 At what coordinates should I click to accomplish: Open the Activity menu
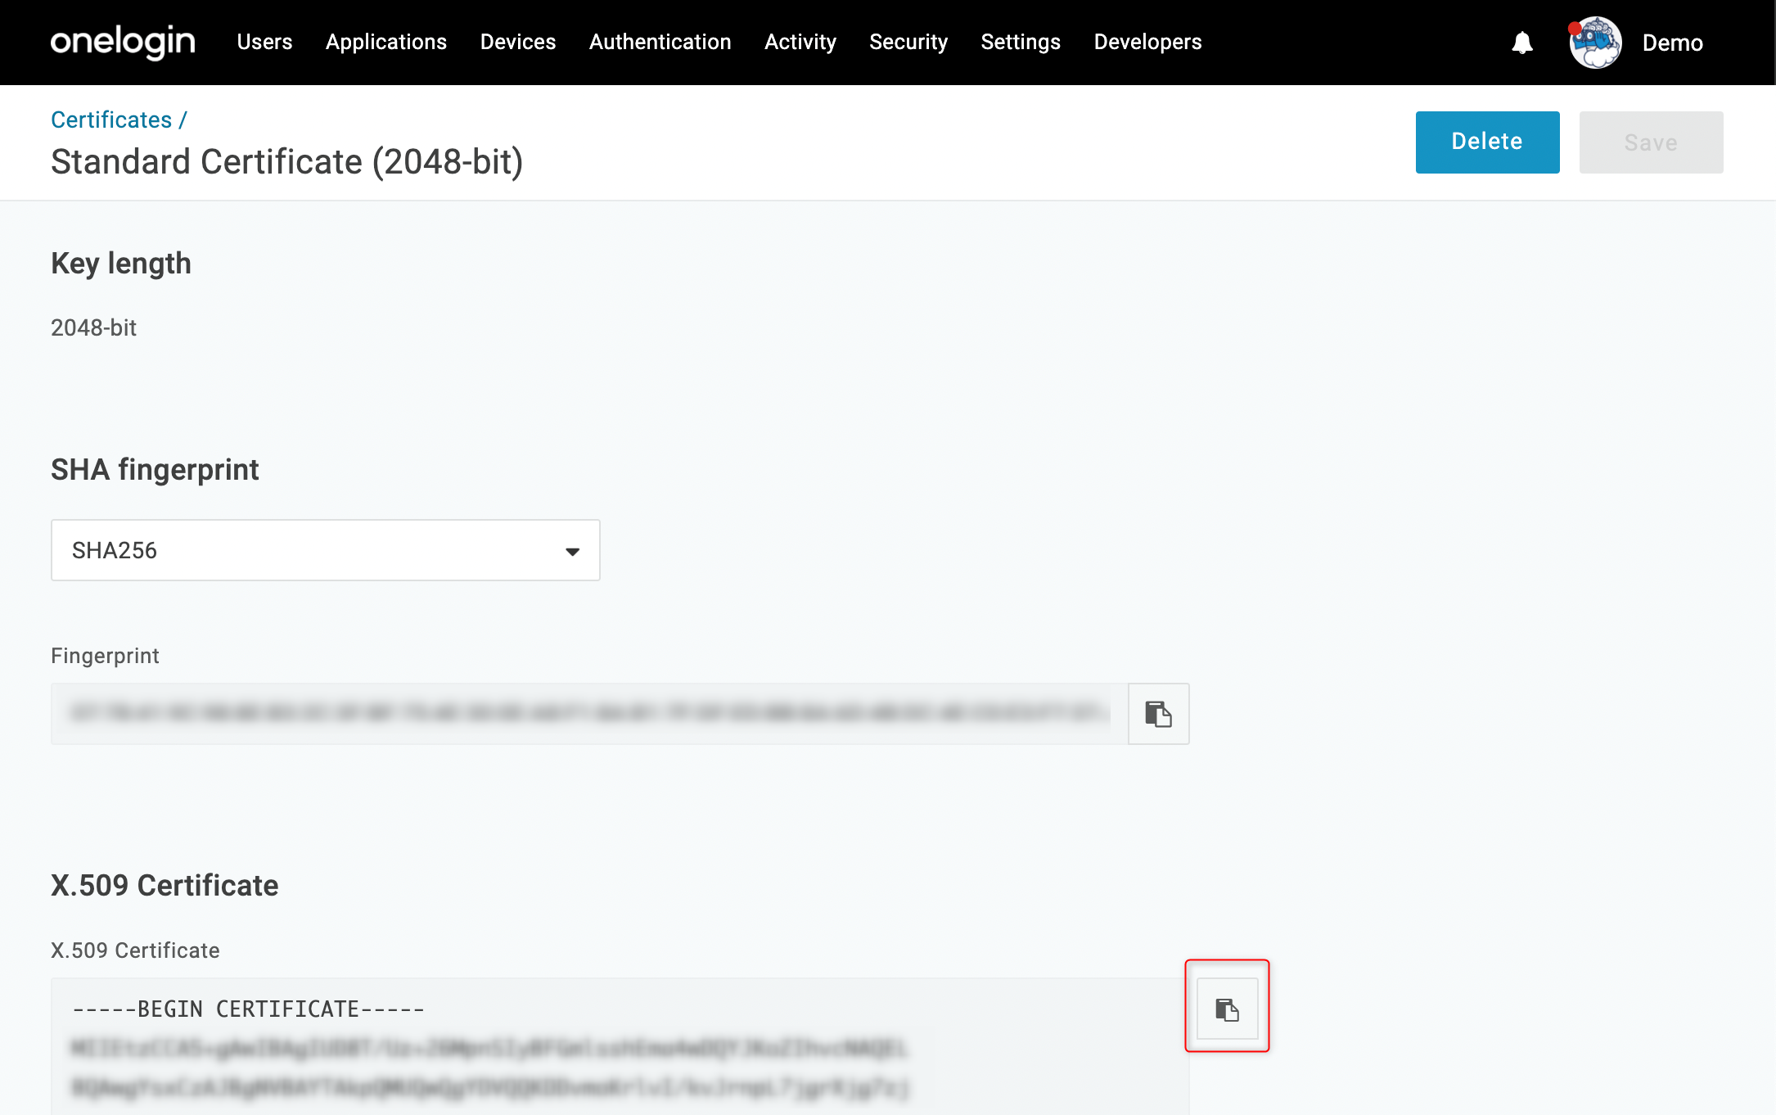pos(800,42)
